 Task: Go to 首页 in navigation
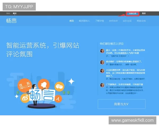[x=72, y=21]
